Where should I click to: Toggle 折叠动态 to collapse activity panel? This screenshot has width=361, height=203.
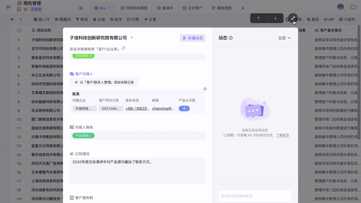[193, 38]
